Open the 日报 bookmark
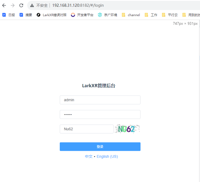The image size is (200, 182). pyautogui.click(x=9, y=15)
